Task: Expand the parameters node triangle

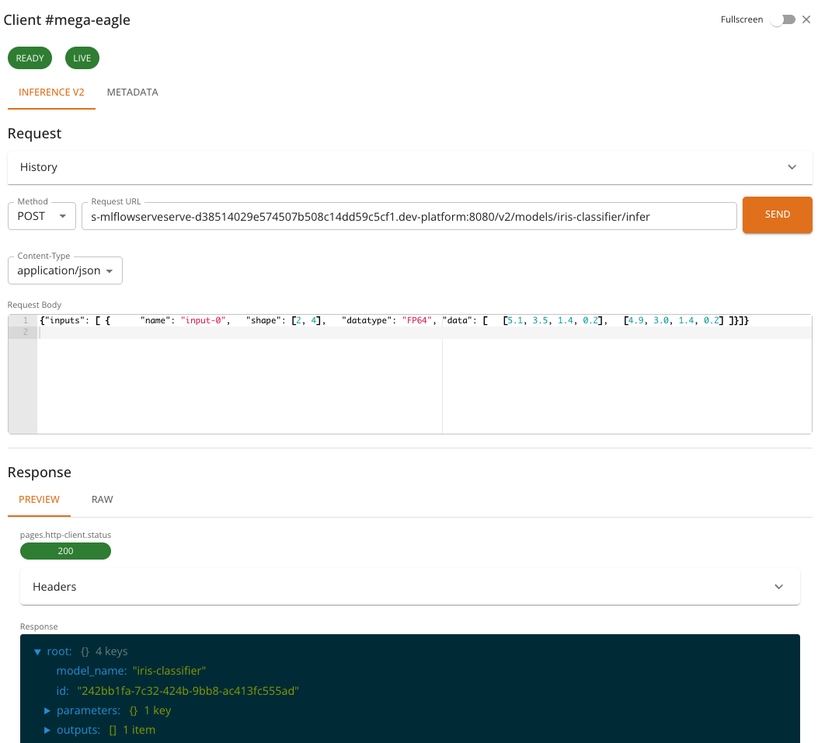Action: coord(47,710)
